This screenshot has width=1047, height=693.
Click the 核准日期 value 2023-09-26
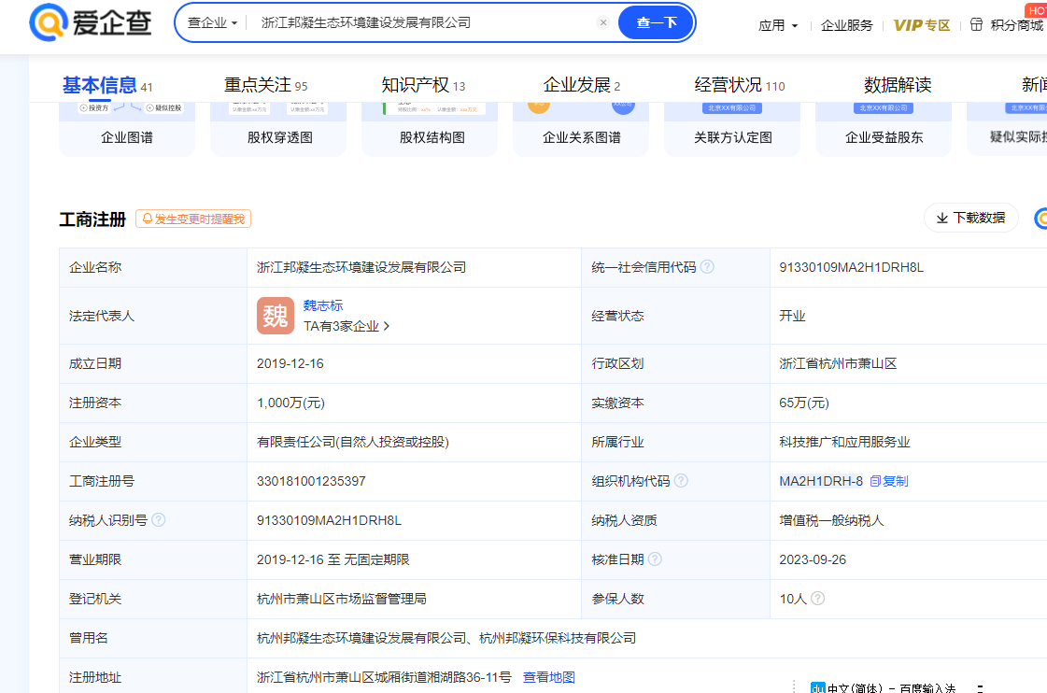point(813,559)
